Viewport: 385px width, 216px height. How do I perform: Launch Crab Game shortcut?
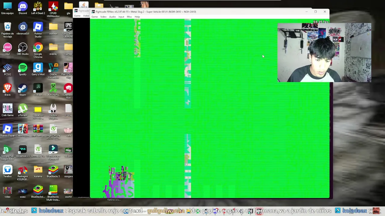8,110
